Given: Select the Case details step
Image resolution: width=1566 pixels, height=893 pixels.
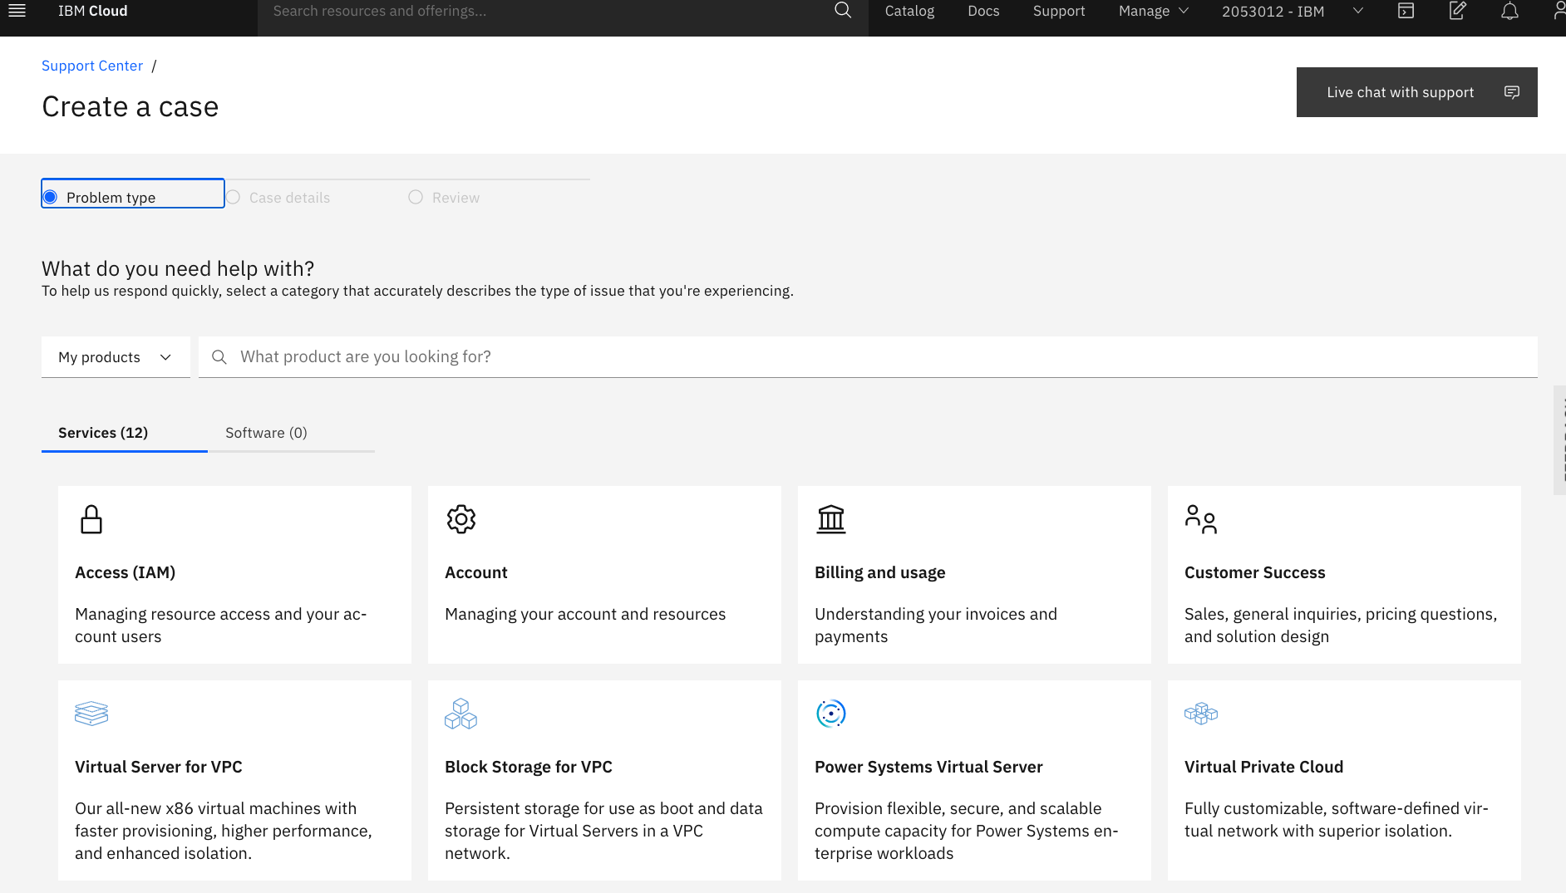Looking at the screenshot, I should point(316,194).
